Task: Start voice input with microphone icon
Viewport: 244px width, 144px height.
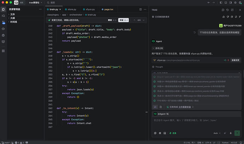Action: point(231,133)
